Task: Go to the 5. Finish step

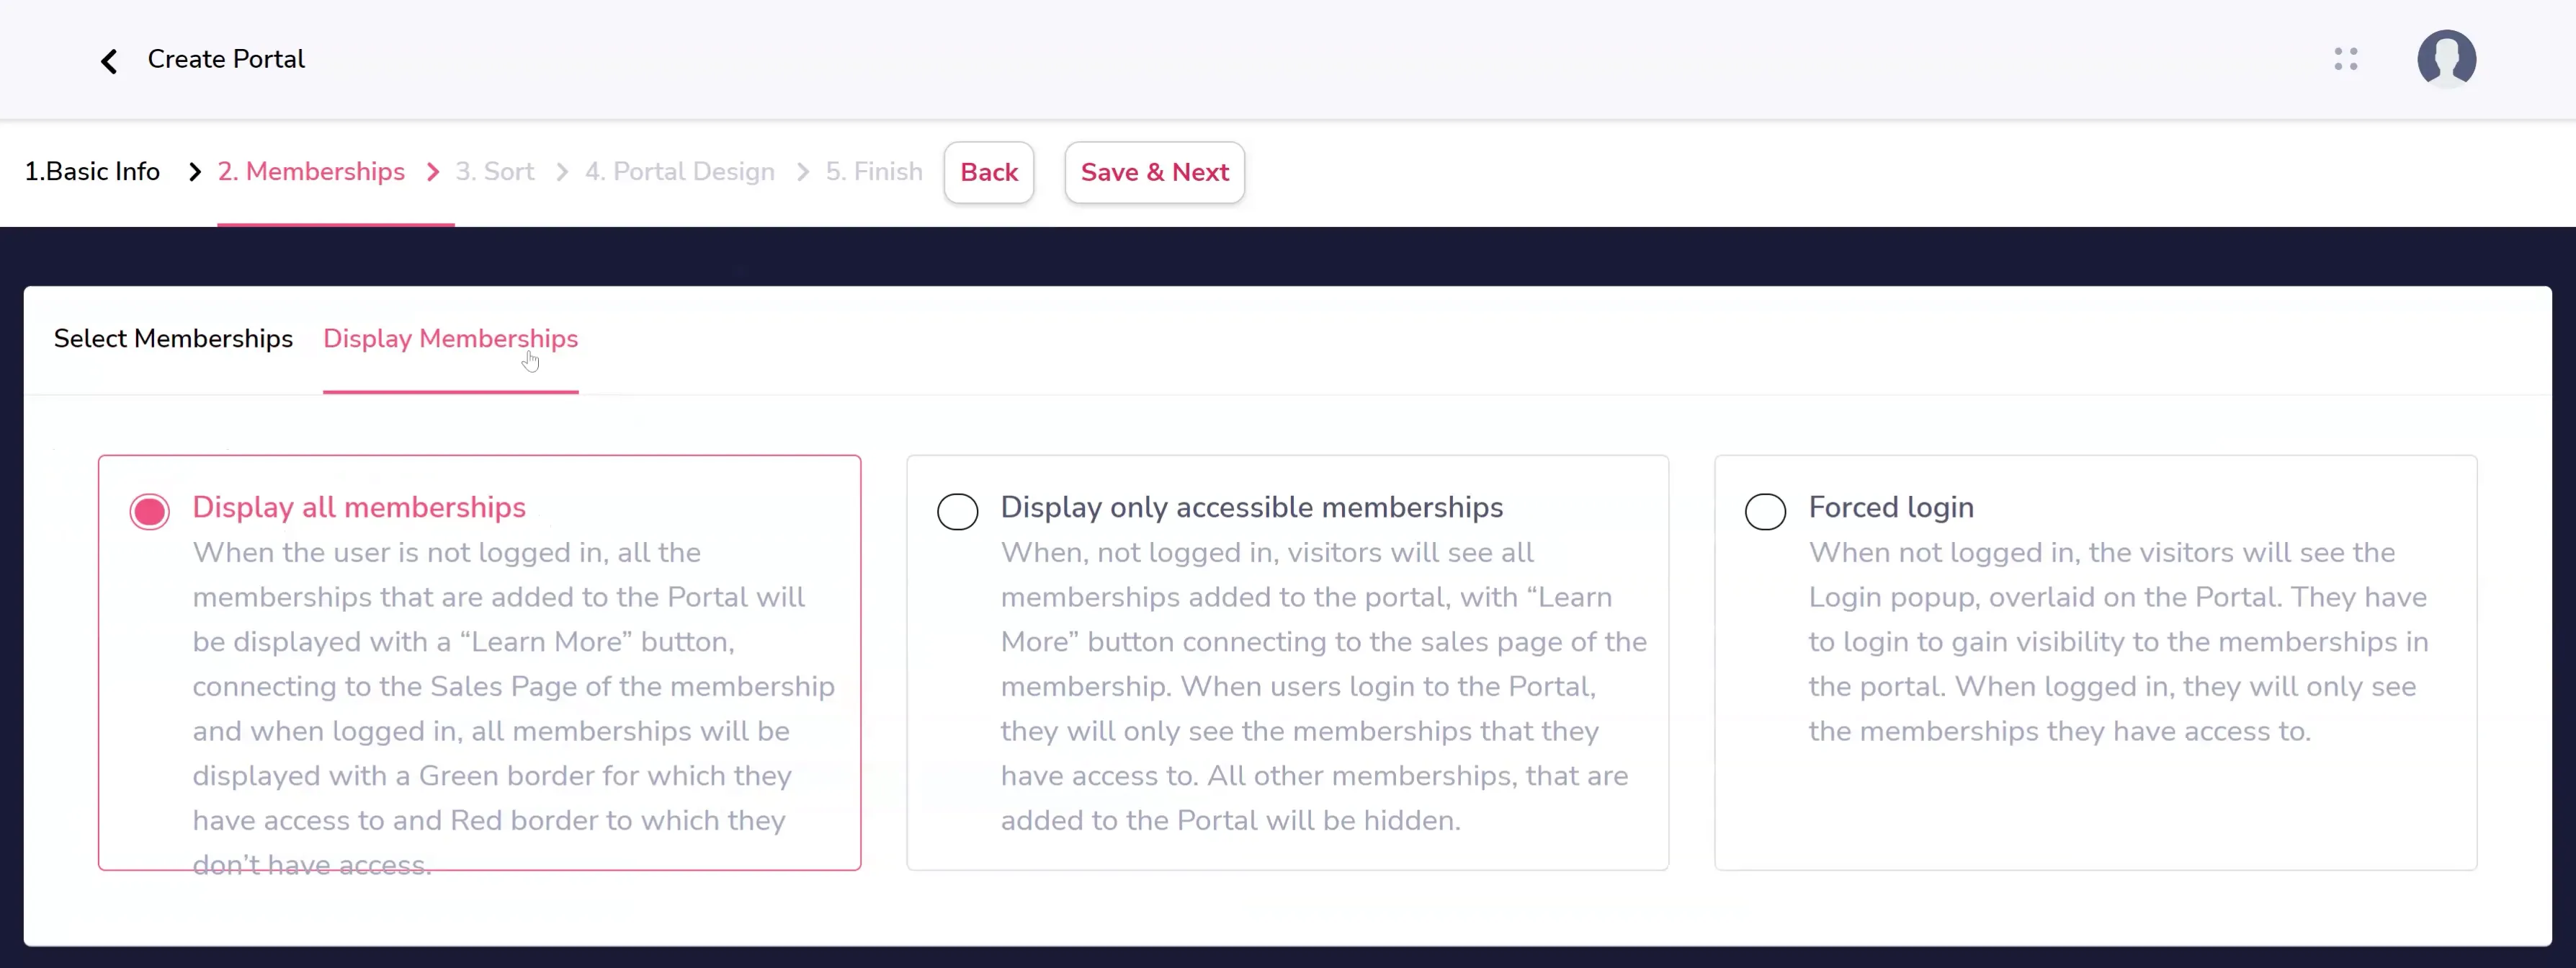Action: [874, 172]
